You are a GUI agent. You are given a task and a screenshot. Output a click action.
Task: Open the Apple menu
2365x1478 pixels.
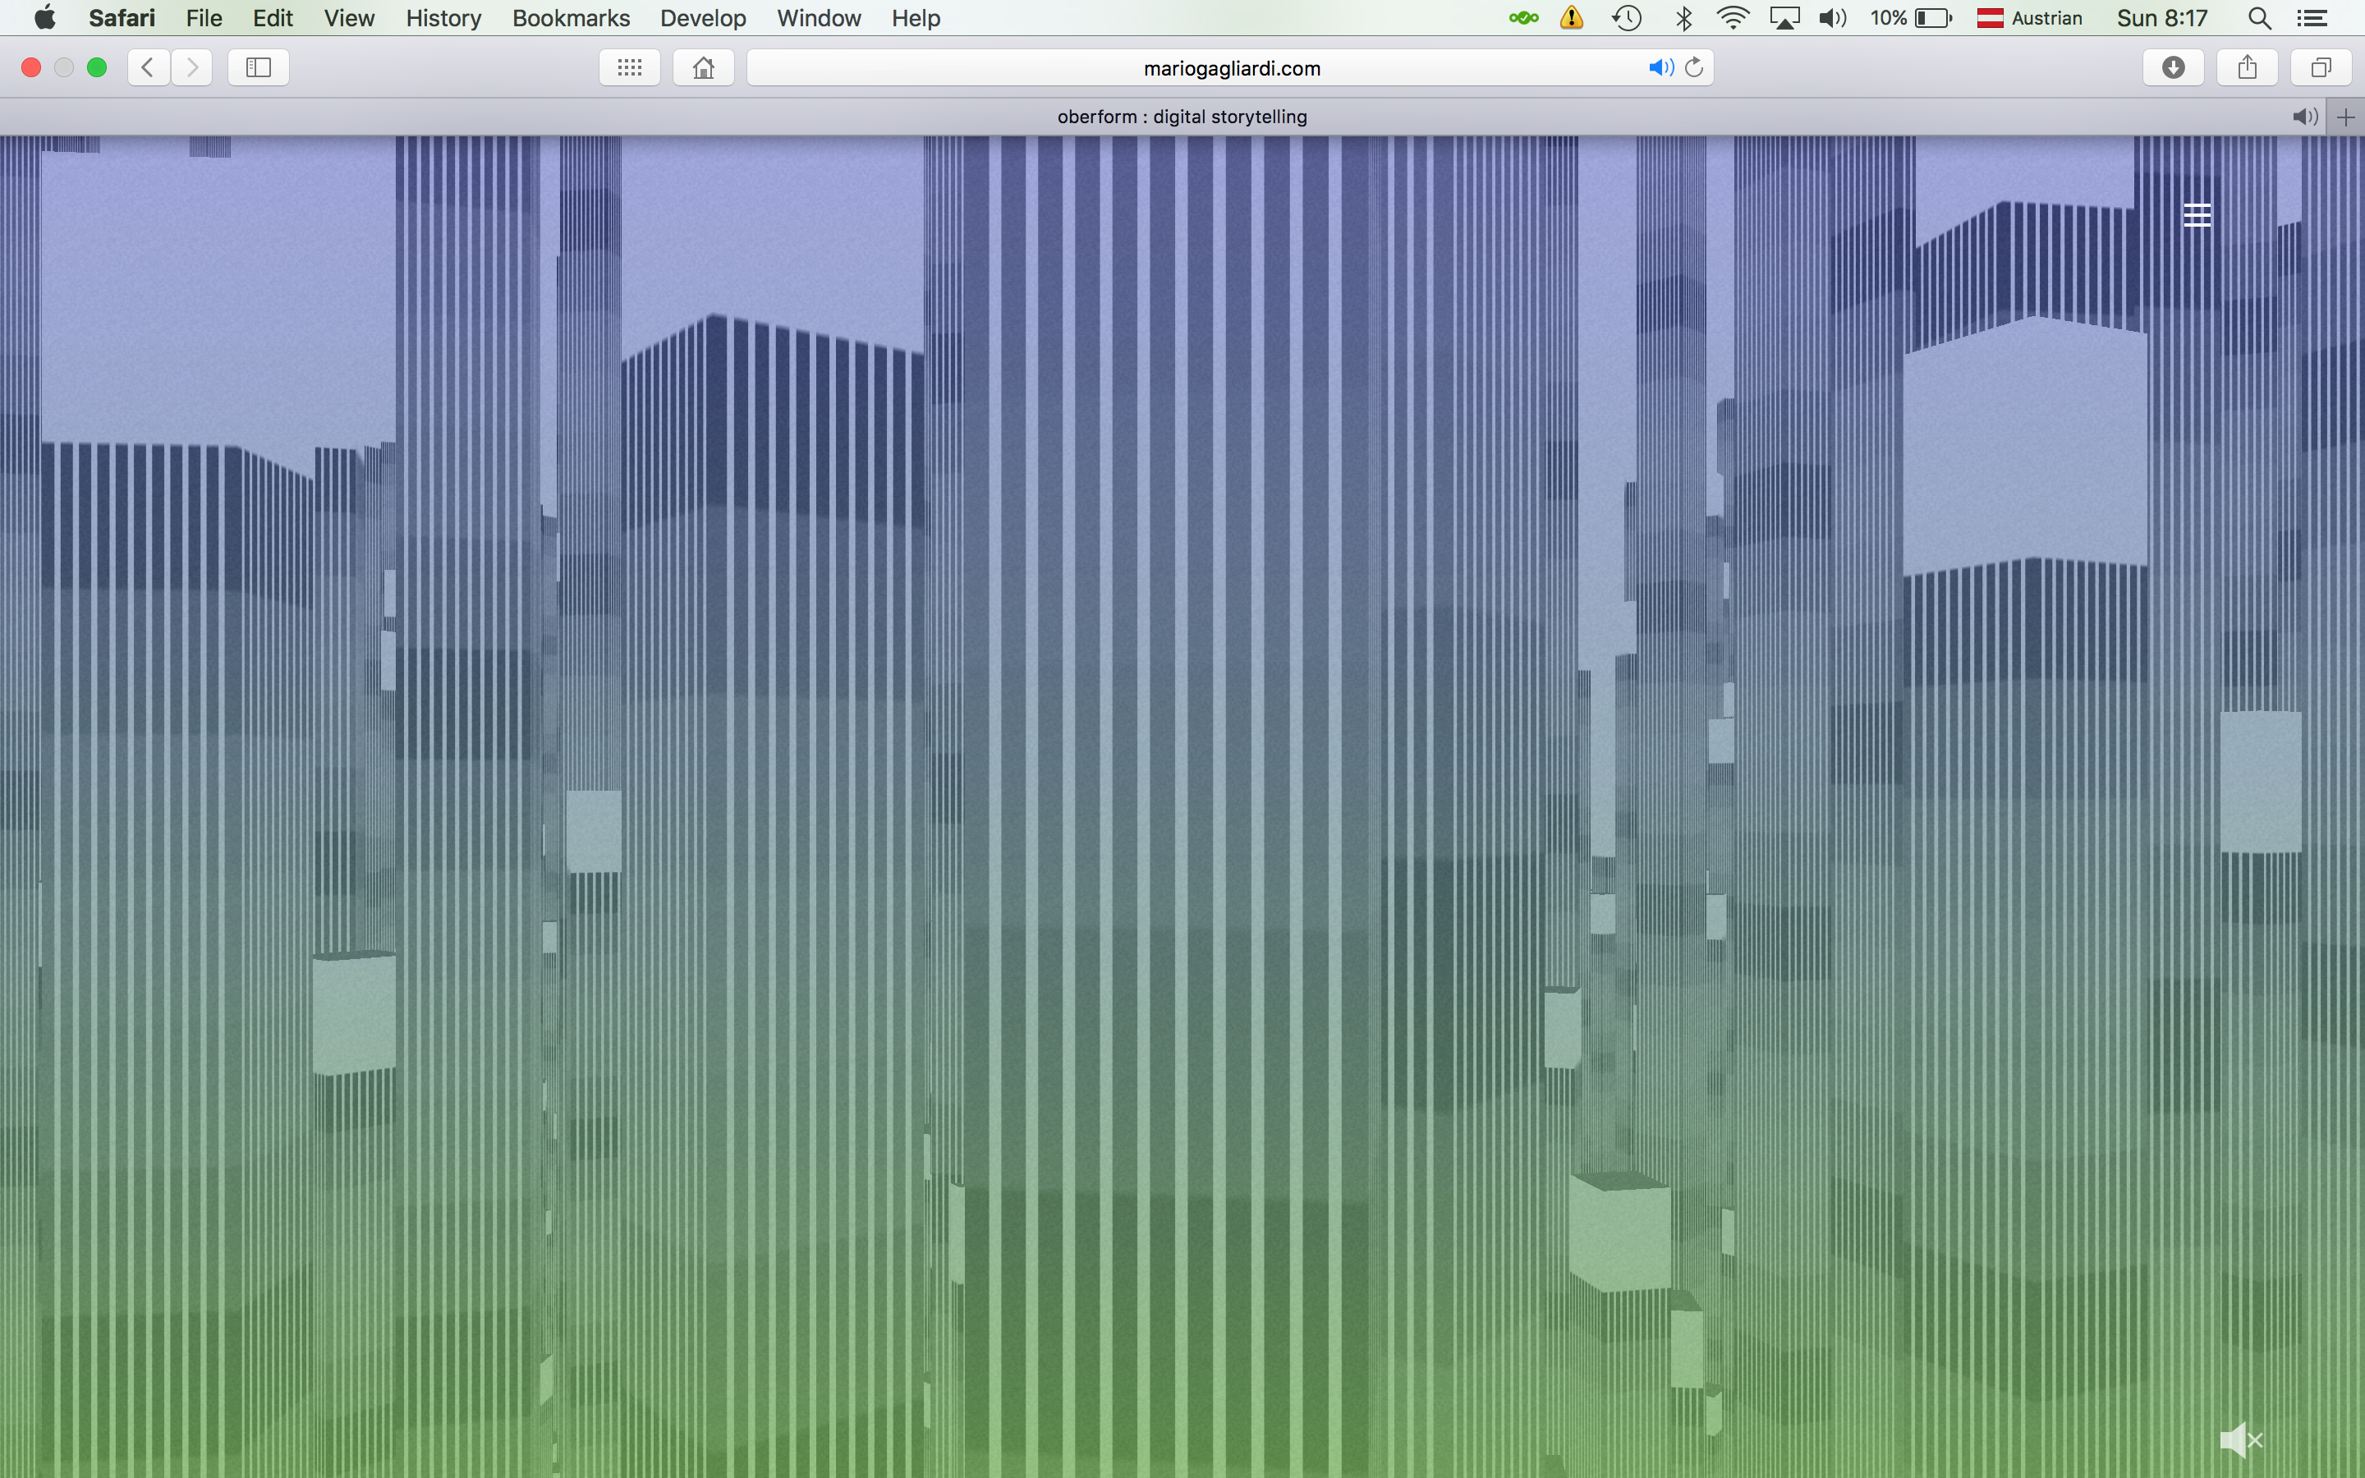tap(45, 17)
